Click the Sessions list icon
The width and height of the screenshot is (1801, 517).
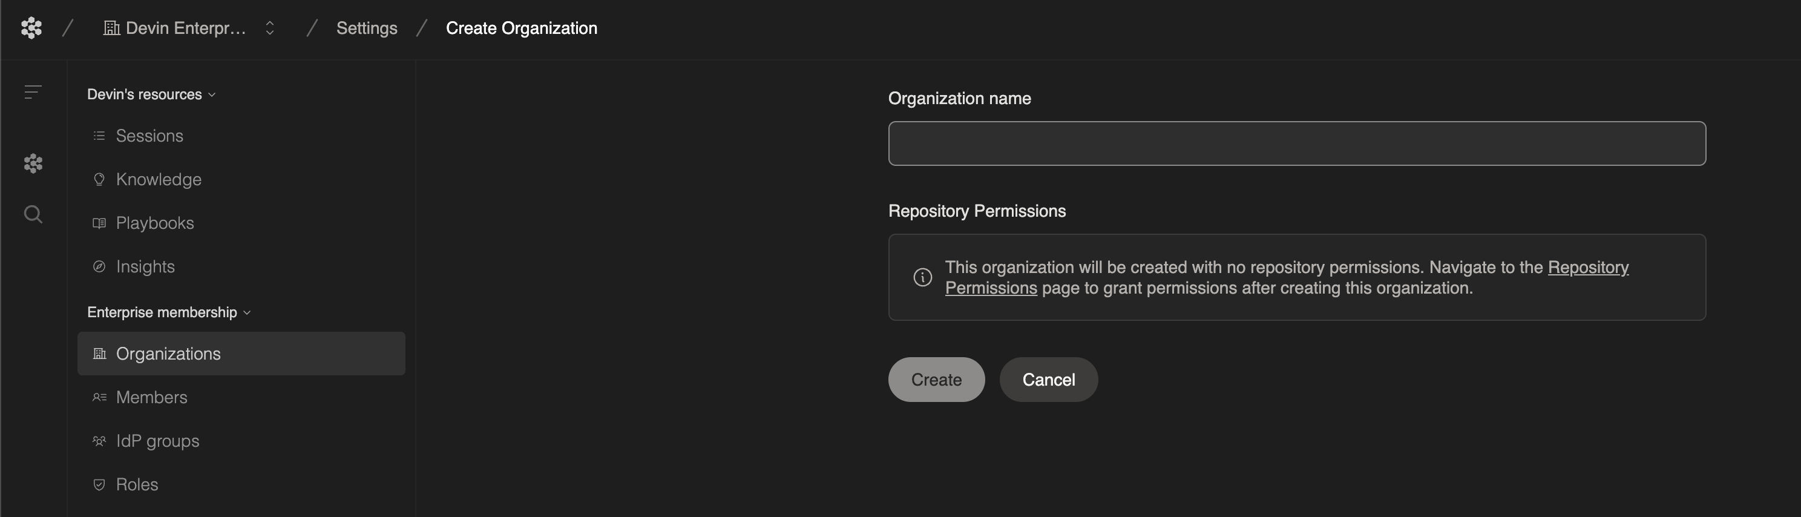tap(99, 136)
